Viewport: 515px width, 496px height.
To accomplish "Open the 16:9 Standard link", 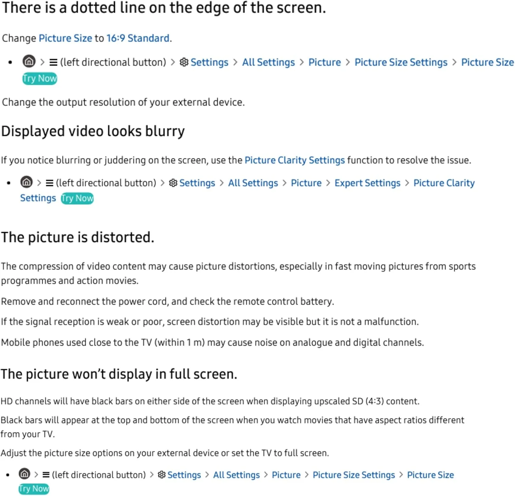I will (x=138, y=38).
